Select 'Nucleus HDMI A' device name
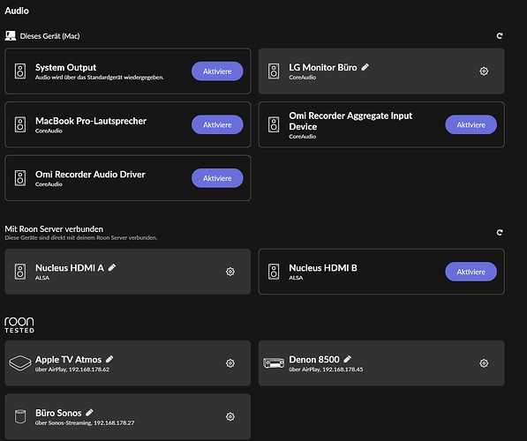 [70, 268]
